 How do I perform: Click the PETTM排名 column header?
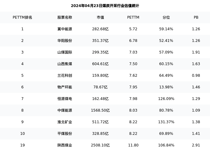(x=22, y=17)
